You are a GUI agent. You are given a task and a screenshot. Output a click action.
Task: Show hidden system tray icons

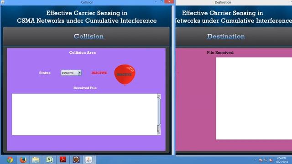[255, 160]
